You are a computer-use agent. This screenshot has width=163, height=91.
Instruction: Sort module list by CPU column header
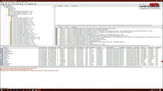(87, 48)
